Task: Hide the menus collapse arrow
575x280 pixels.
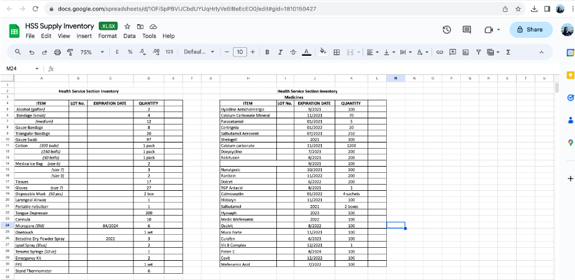Action: click(541, 52)
